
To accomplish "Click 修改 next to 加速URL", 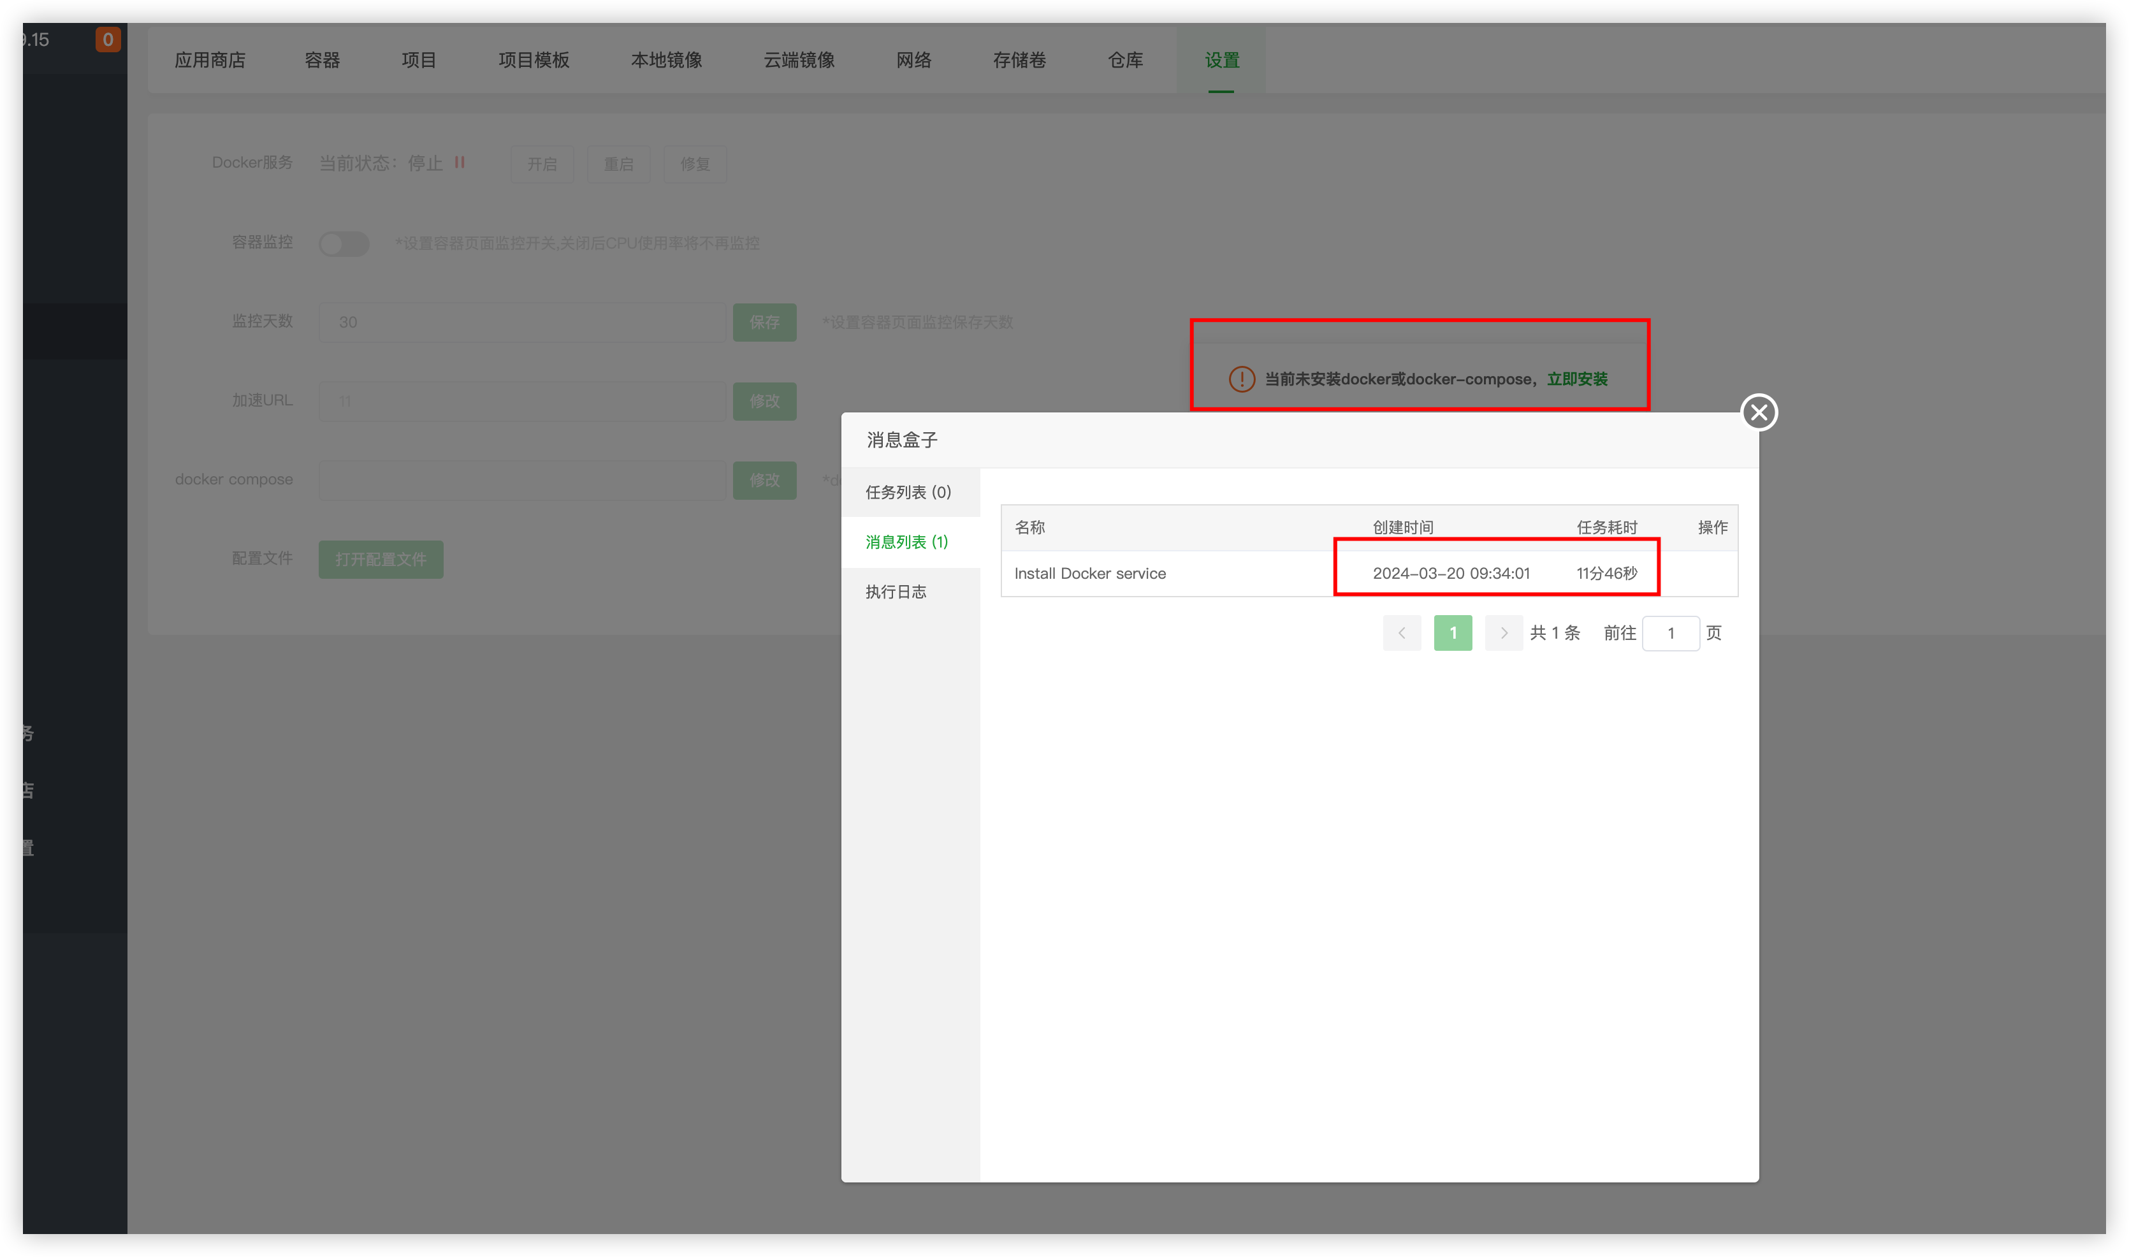I will [765, 401].
